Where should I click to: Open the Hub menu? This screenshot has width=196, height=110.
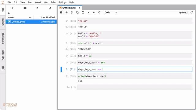[46, 2]
